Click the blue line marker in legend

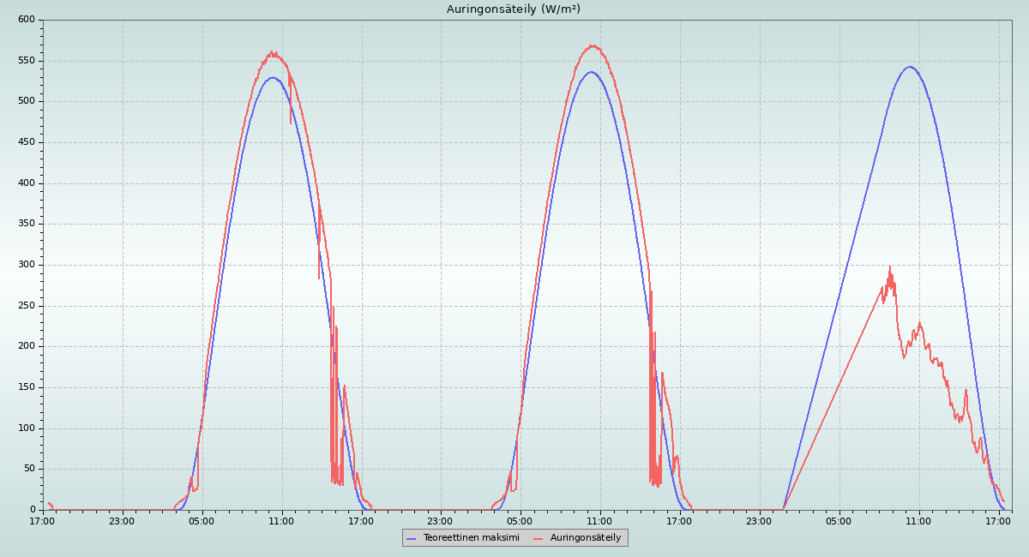412,538
